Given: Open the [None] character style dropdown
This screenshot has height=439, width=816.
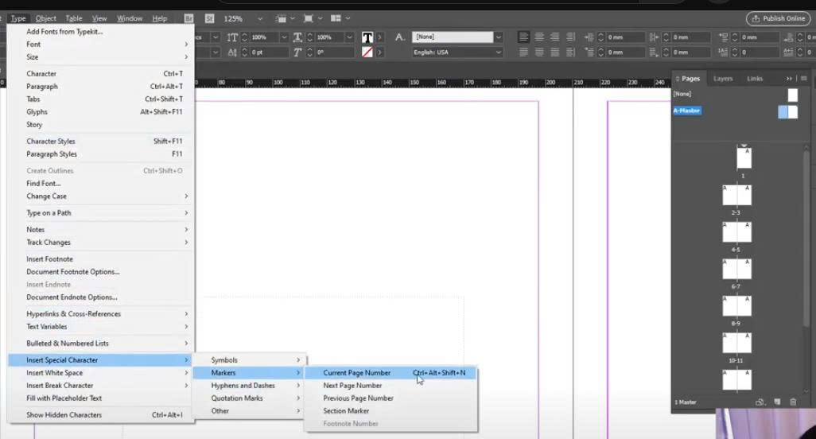Looking at the screenshot, I should click(x=499, y=37).
